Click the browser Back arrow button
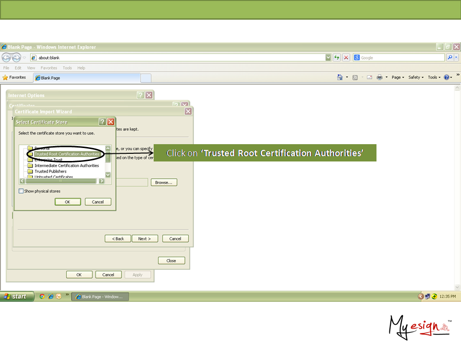Screen dimensions: 461x346 pyautogui.click(x=6, y=58)
